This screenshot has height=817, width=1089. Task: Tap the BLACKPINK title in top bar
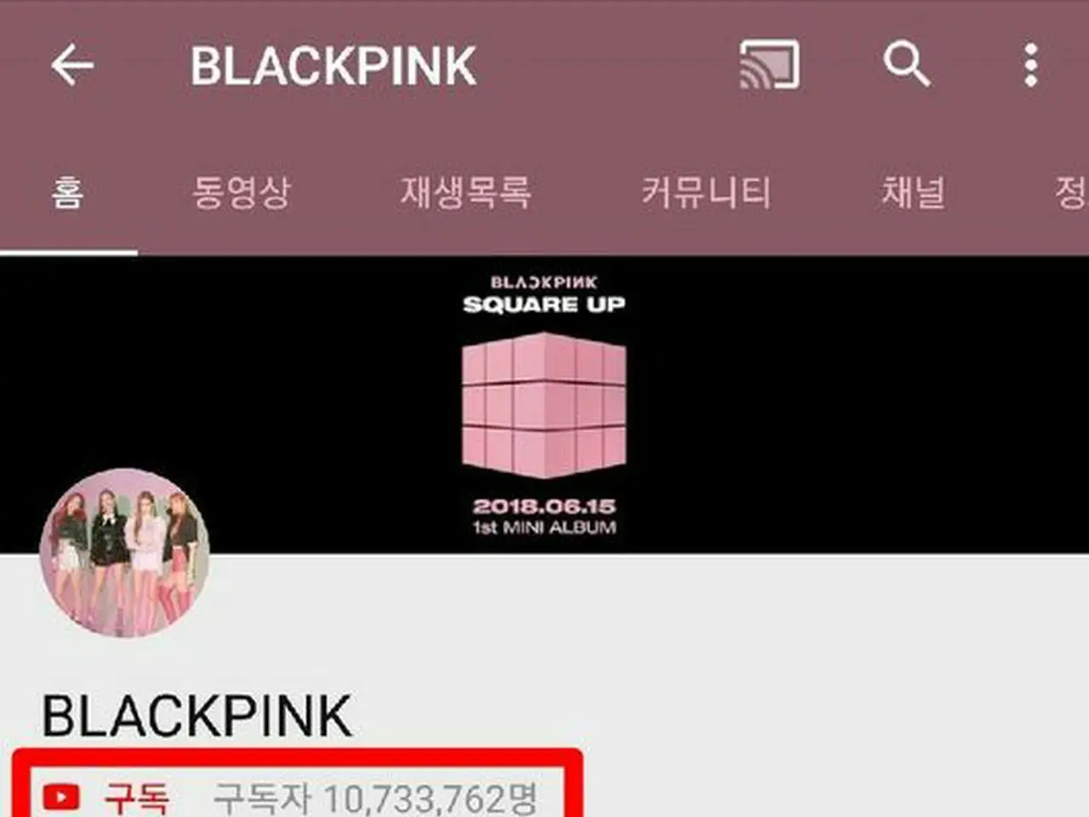pyautogui.click(x=333, y=66)
